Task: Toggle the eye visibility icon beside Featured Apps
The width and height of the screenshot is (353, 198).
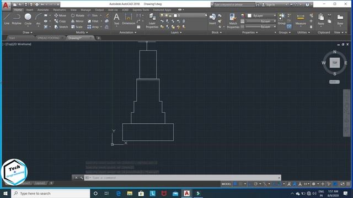Action: coord(180,10)
